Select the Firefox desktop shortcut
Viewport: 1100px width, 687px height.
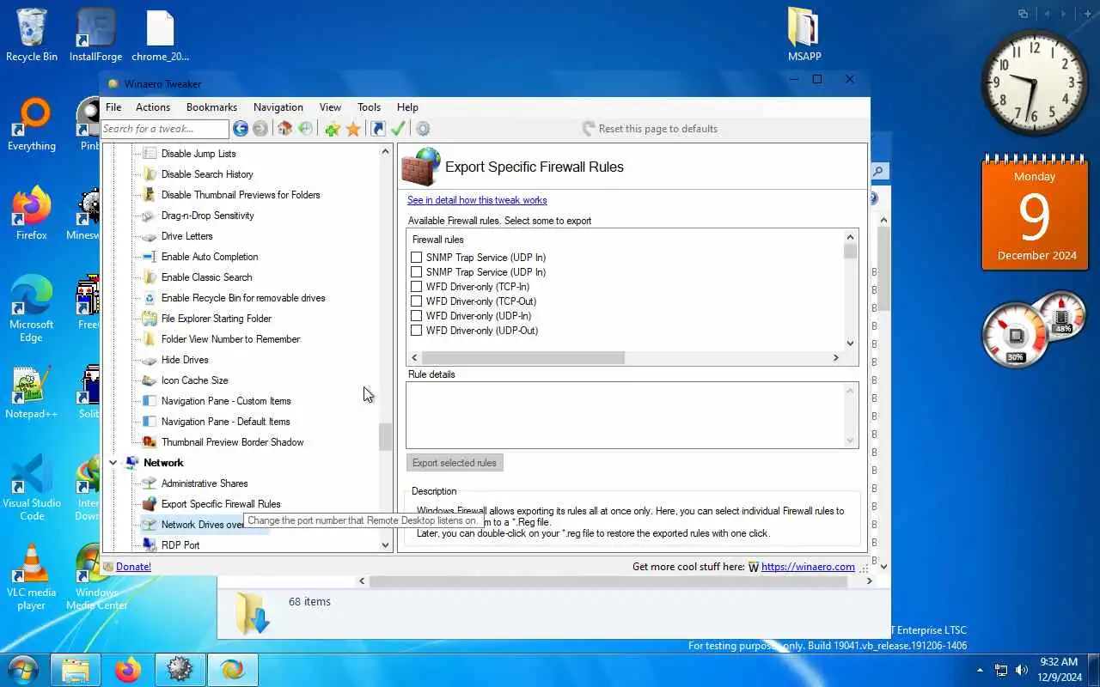32,213
